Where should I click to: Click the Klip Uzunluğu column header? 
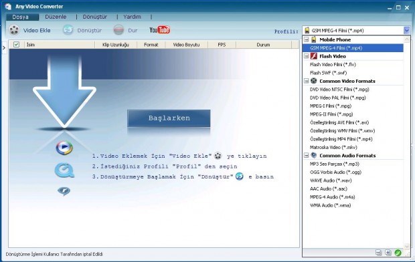(116, 45)
